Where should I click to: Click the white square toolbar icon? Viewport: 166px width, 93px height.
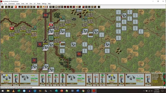click(x=56, y=7)
